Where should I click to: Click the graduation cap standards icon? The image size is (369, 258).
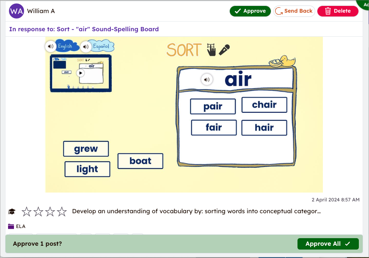click(x=12, y=211)
